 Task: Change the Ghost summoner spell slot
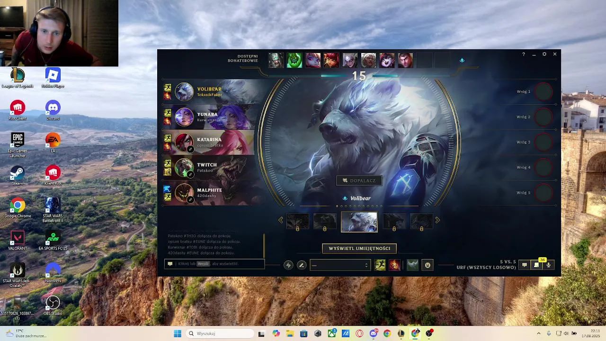[x=380, y=265]
